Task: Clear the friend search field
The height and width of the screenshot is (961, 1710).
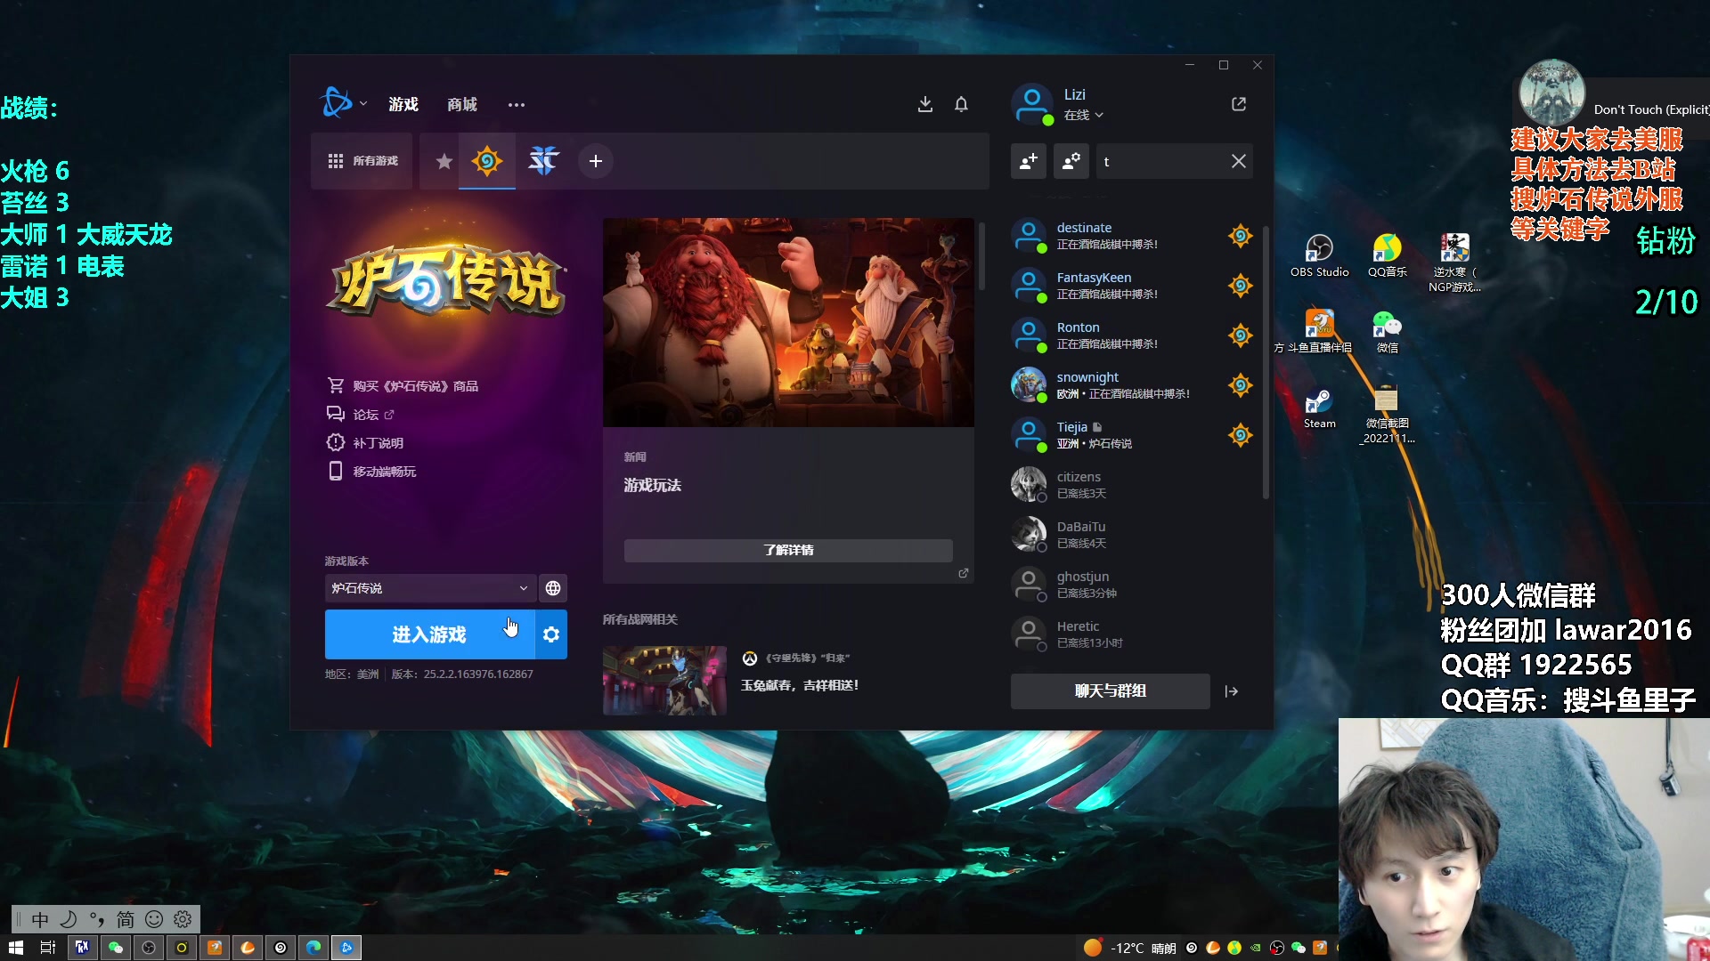Action: point(1238,161)
